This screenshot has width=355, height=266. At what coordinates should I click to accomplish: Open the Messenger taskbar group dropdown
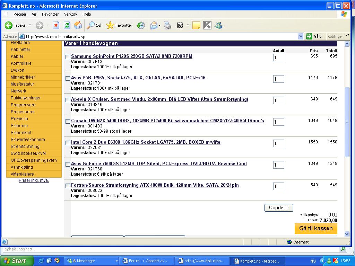[116, 261]
